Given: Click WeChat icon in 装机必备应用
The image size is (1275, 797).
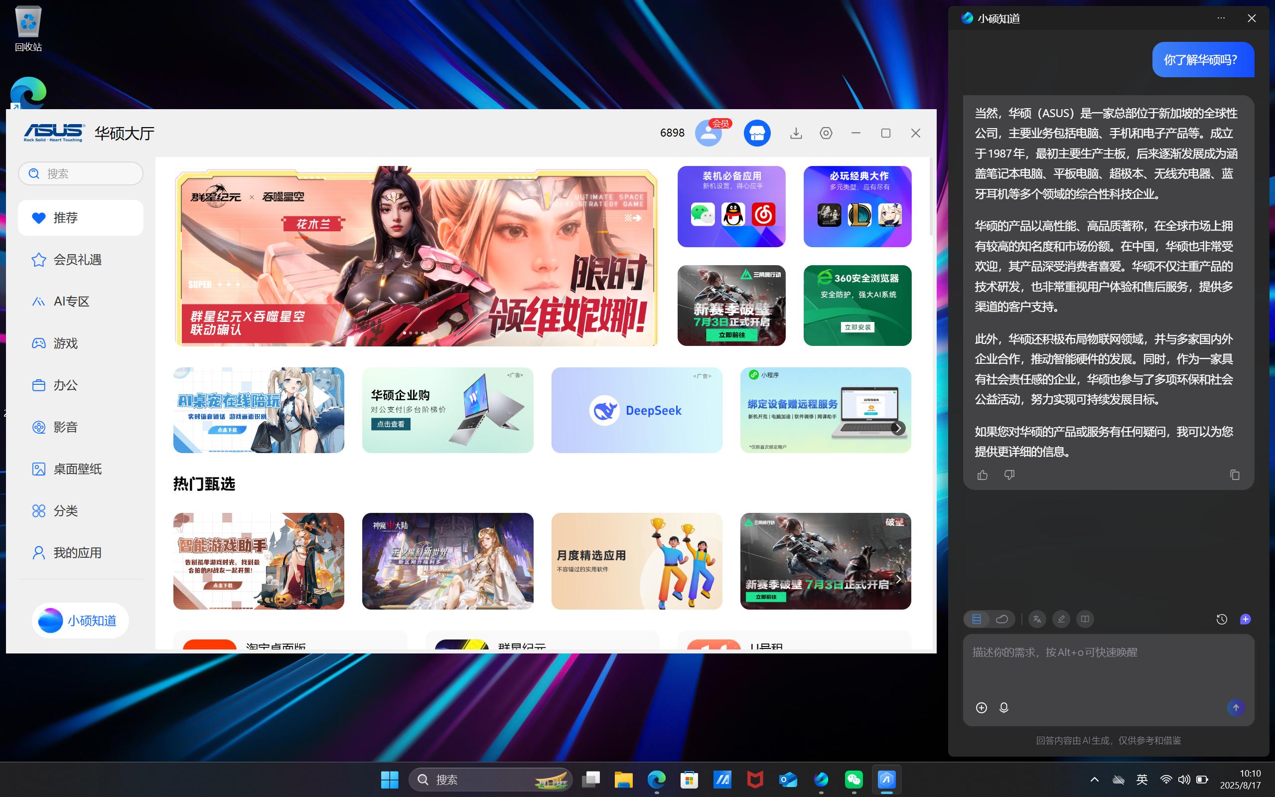Looking at the screenshot, I should tap(703, 214).
